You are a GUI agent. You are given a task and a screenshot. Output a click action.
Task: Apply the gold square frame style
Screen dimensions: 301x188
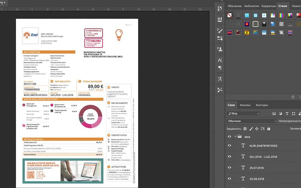[247, 33]
